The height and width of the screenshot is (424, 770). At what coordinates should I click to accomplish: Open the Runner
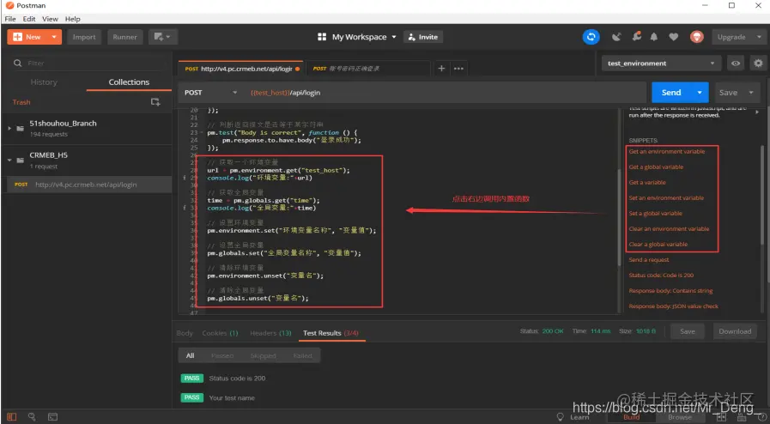pos(124,37)
